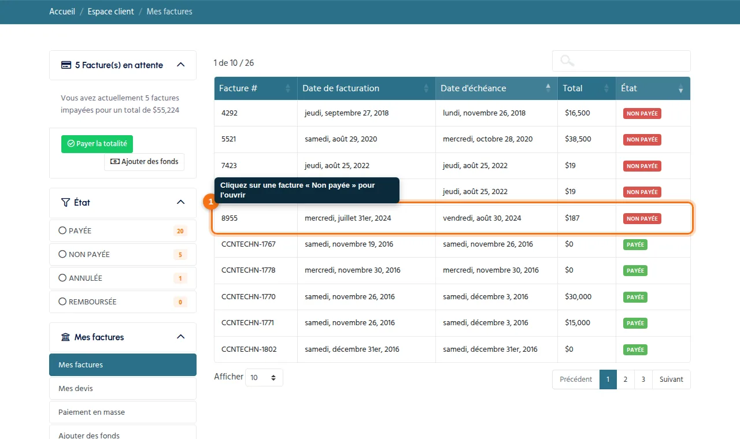
Task: Select the NON PAYÉE filter radio button
Action: pyautogui.click(x=62, y=254)
